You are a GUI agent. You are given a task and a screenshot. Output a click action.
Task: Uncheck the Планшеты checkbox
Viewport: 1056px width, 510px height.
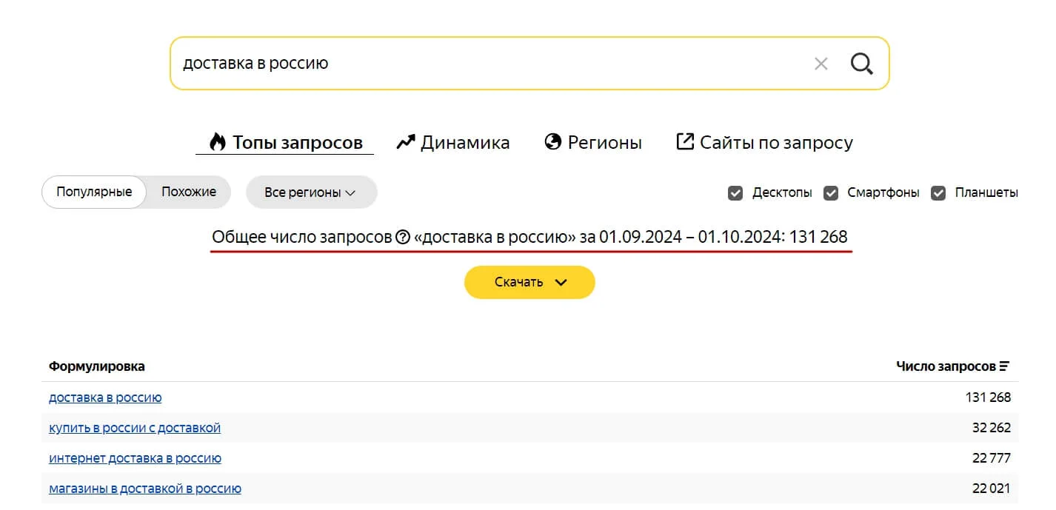tap(938, 193)
